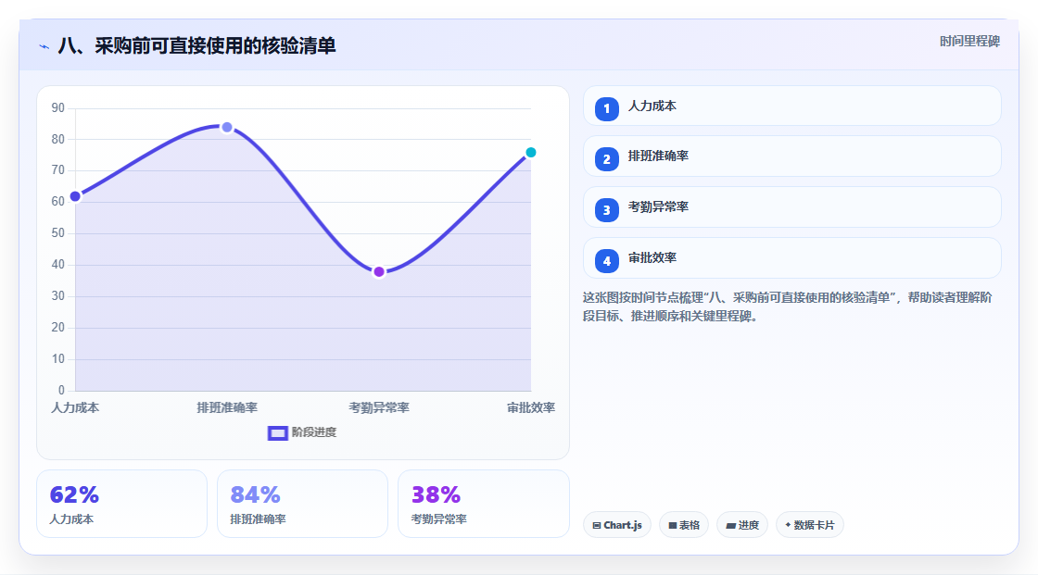Image resolution: width=1038 pixels, height=575 pixels.
Task: Click numbered badge 4 for 审批效率
Action: coord(606,261)
